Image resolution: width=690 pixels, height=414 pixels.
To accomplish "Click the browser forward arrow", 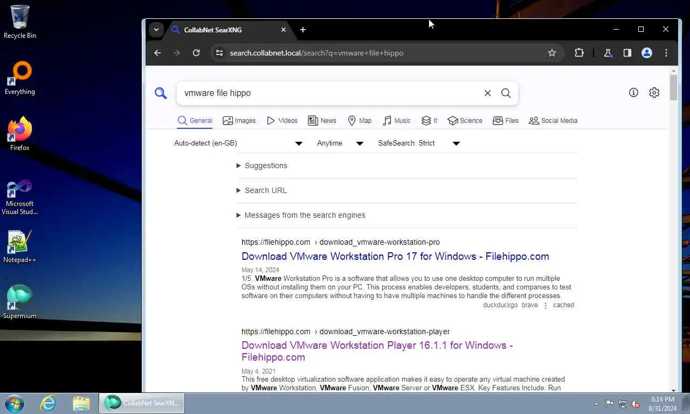I will (177, 53).
